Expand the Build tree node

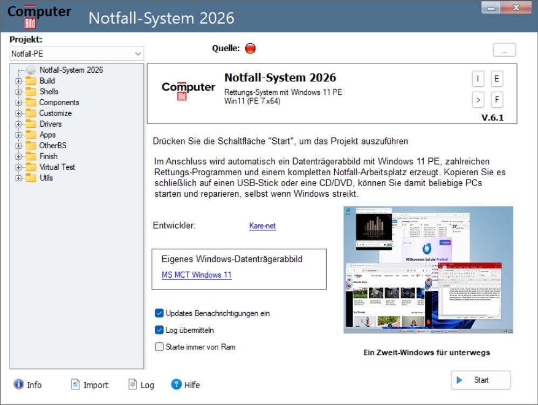tap(18, 81)
